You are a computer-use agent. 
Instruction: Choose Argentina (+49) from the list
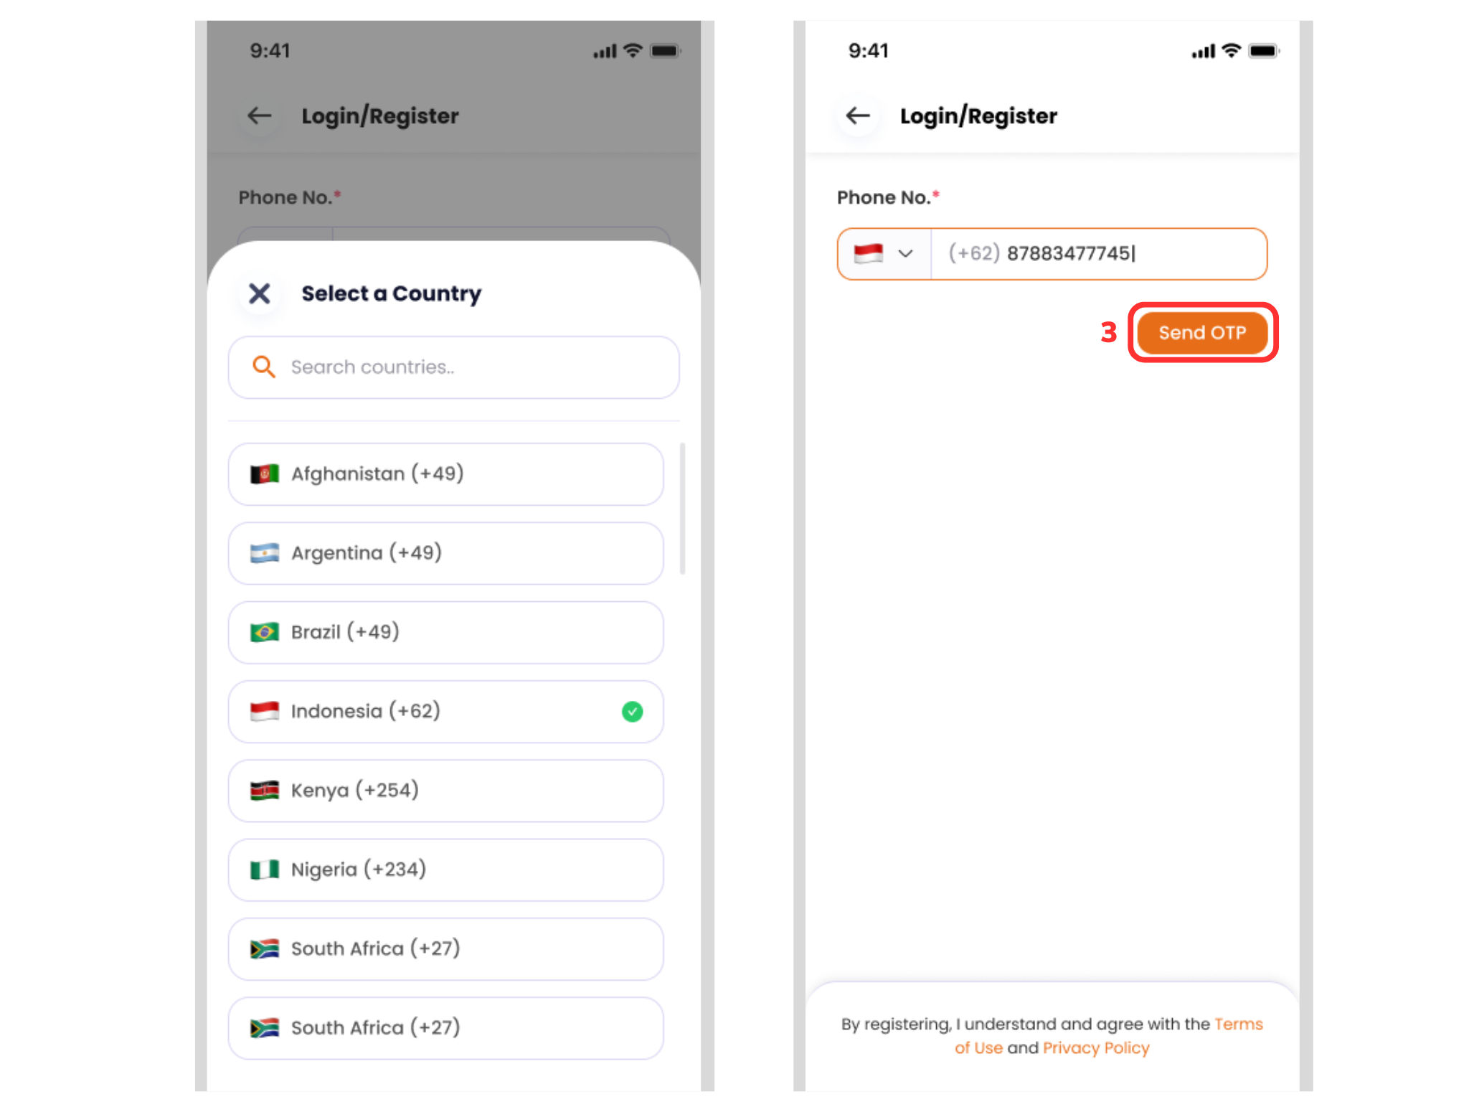tap(445, 553)
